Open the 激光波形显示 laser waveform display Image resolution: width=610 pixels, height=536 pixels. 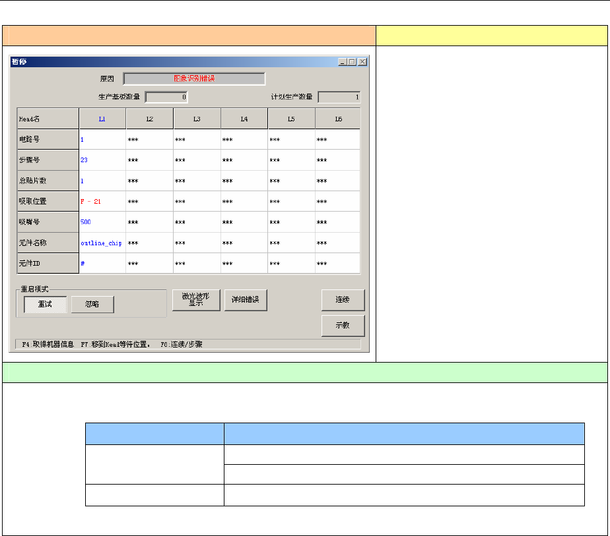pos(196,300)
